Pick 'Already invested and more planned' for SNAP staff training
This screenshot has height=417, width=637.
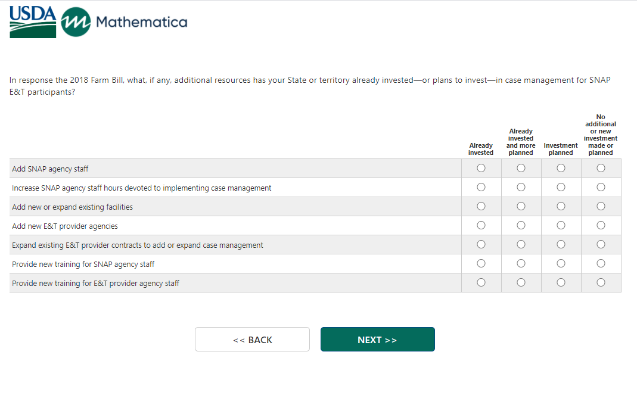(521, 264)
